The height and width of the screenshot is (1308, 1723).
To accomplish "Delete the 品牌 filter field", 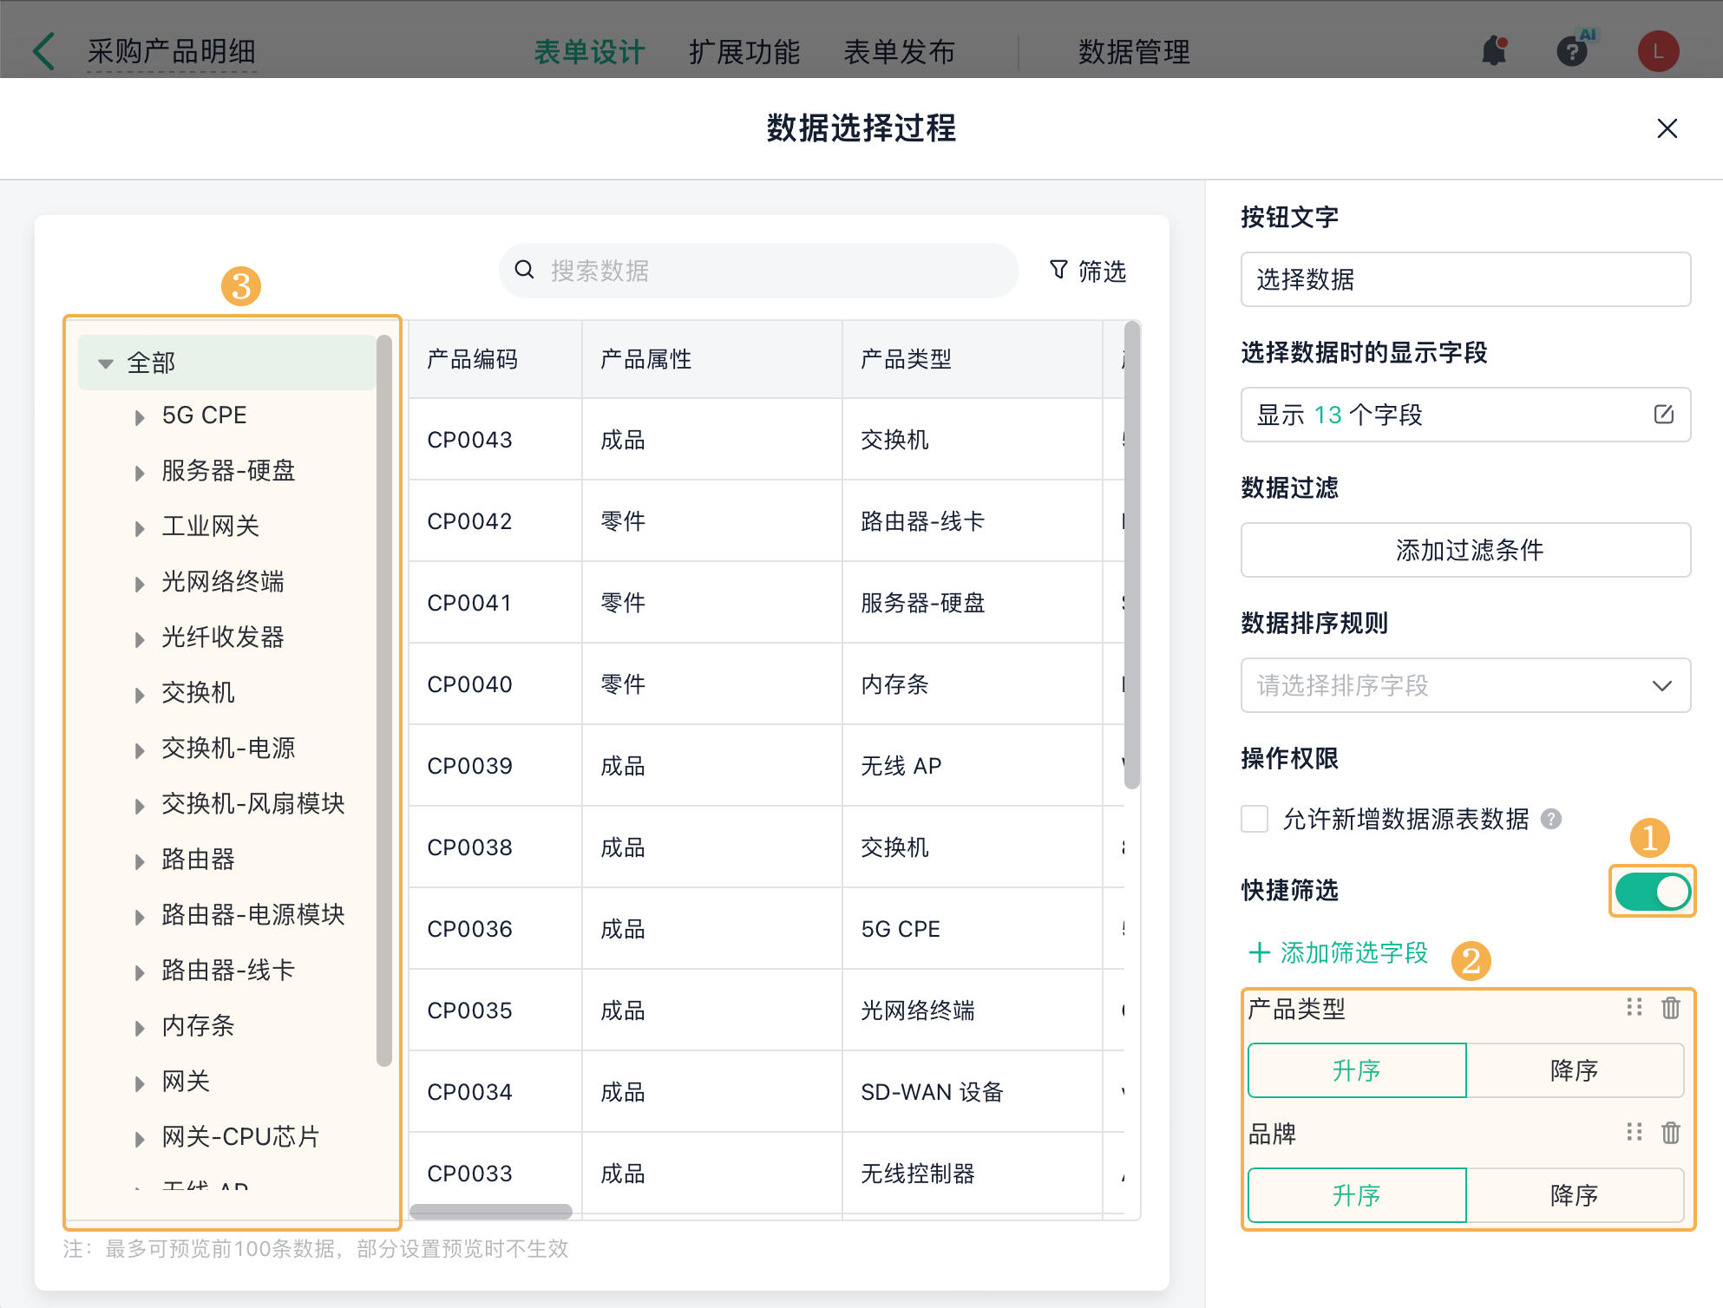I will pyautogui.click(x=1671, y=1133).
